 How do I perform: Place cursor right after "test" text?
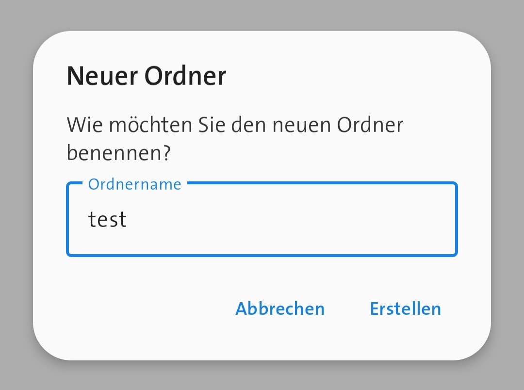(128, 219)
